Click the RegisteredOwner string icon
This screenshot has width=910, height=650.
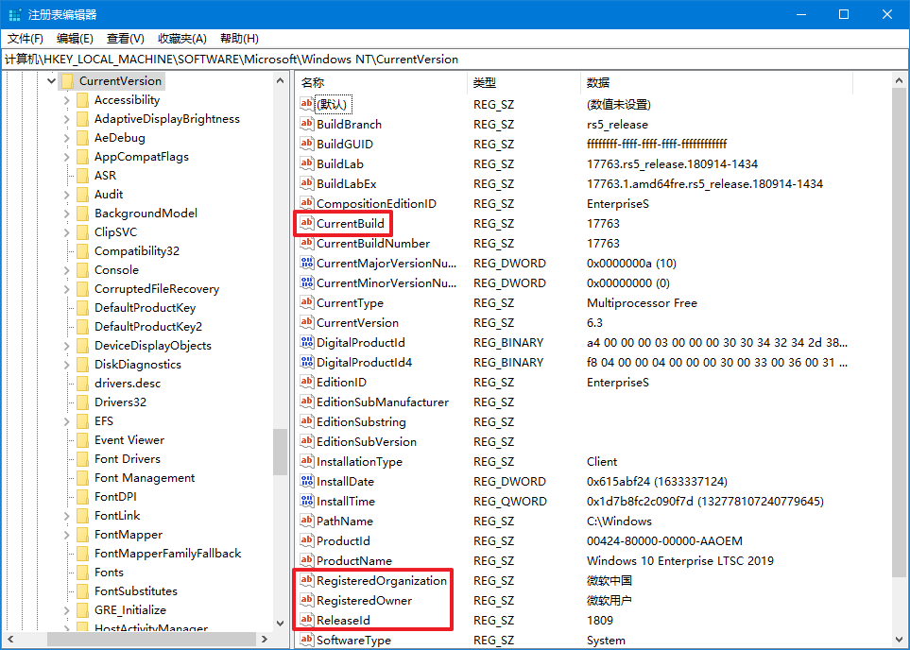(x=306, y=600)
